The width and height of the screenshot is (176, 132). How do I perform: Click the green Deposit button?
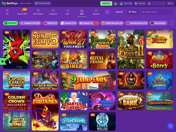106,3
